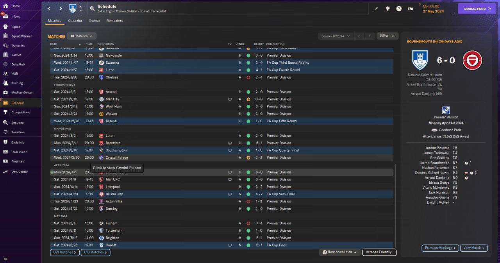The image size is (500, 263).
Task: Open the Filter dropdown
Action: pyautogui.click(x=387, y=36)
